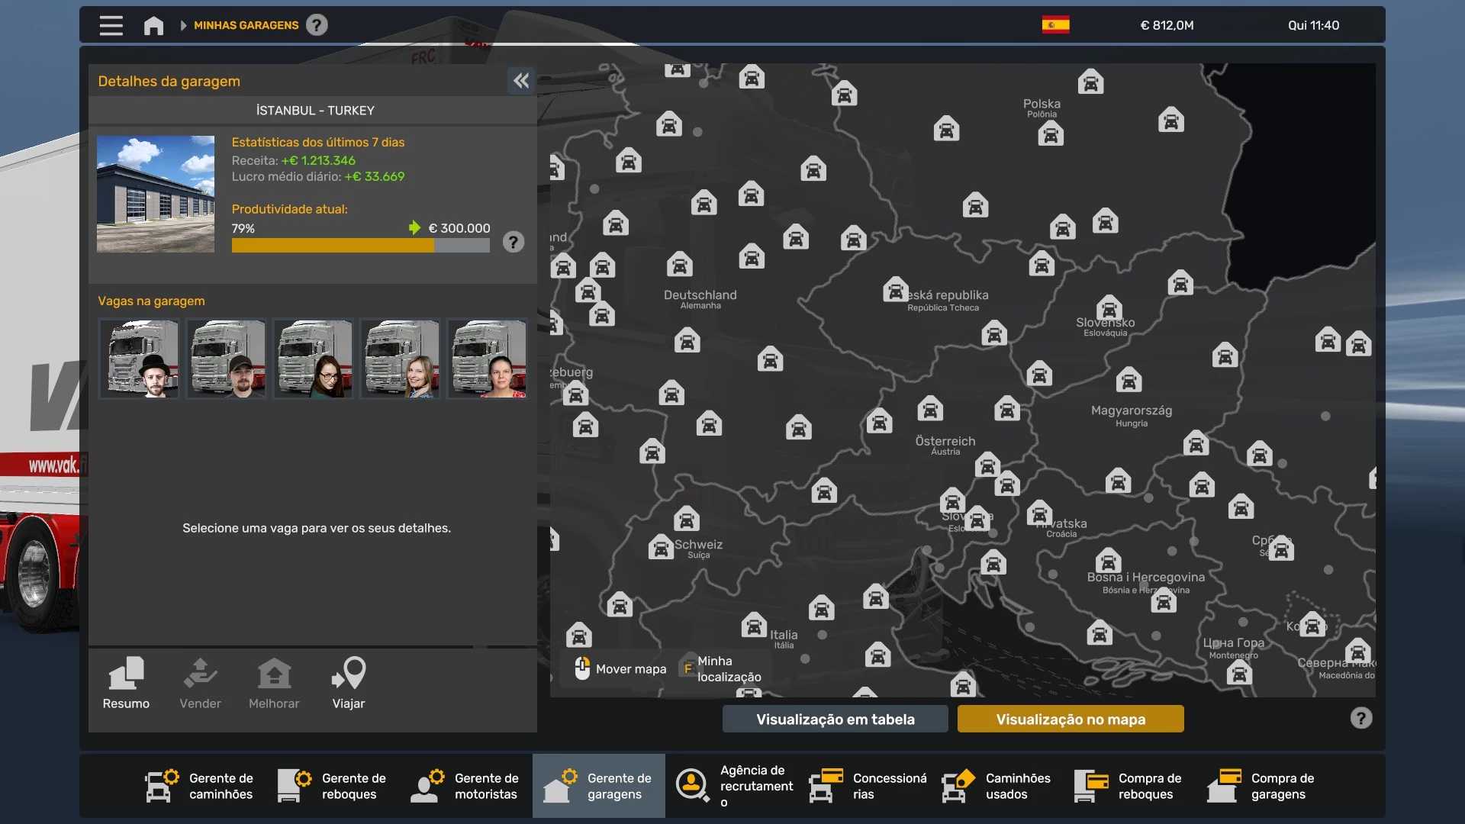Click garage marker near Deutschland label
1465x824 pixels.
pos(679,265)
